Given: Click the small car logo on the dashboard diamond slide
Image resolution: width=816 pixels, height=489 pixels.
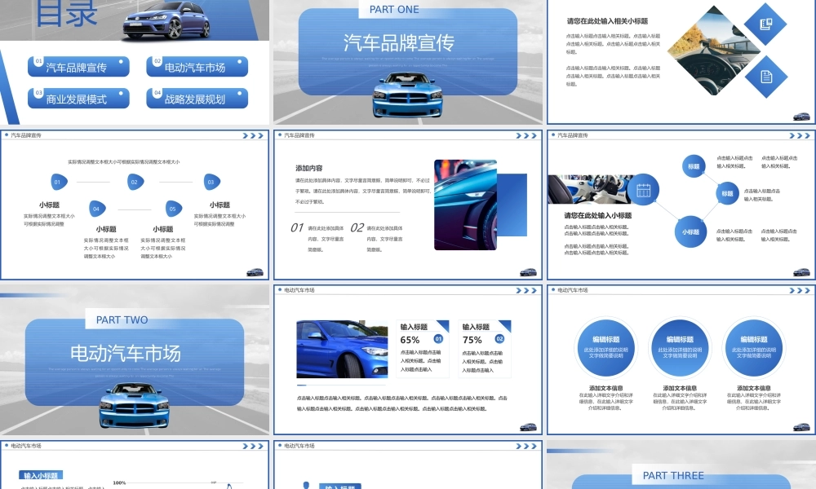Looking at the screenshot, I should pos(801,117).
